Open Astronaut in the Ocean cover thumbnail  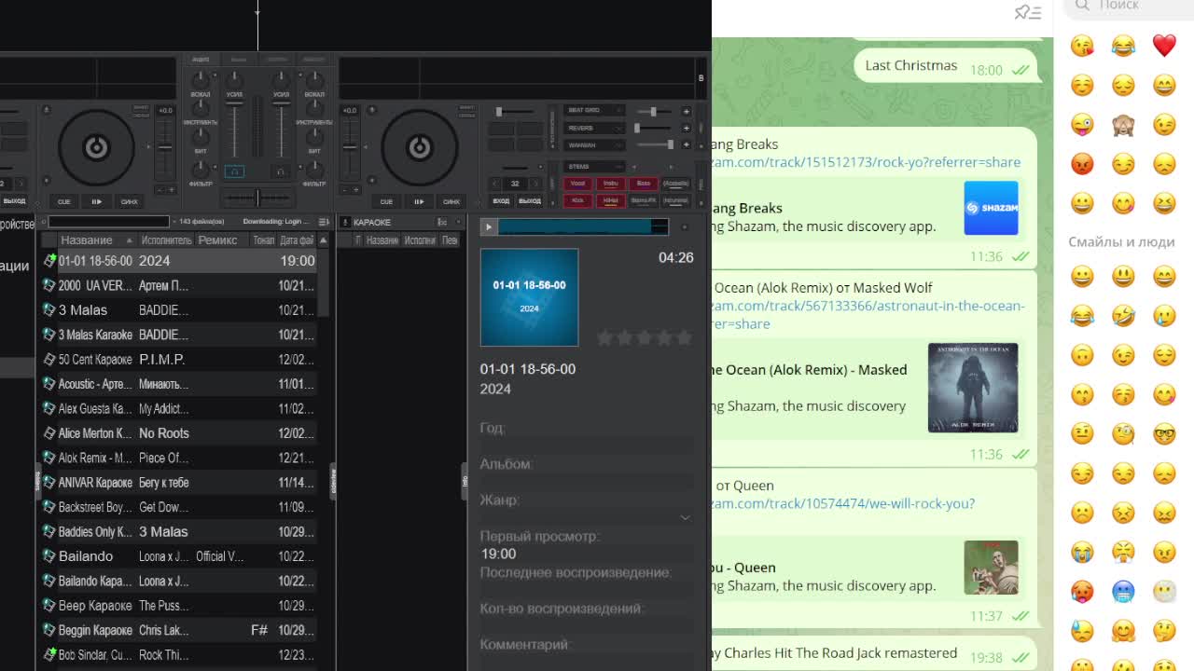(973, 388)
